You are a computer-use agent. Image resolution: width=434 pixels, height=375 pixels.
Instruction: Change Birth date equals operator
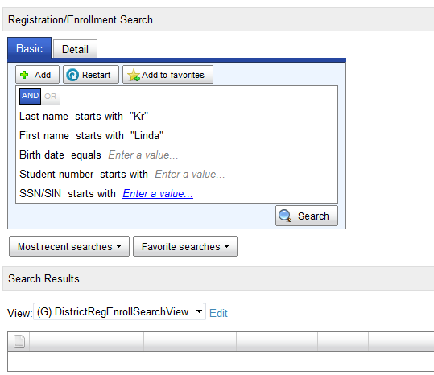tap(86, 155)
